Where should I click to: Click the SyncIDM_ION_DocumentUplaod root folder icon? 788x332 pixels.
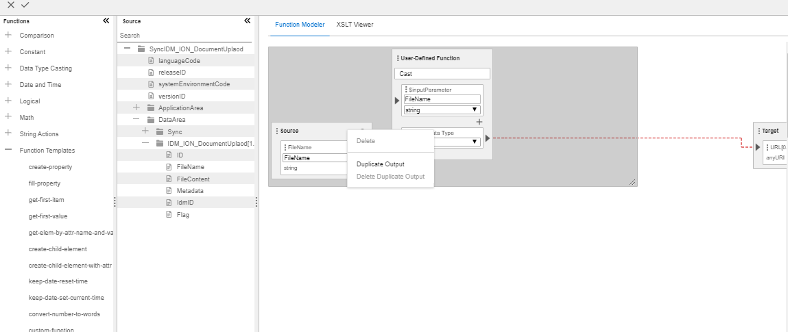pyautogui.click(x=141, y=49)
